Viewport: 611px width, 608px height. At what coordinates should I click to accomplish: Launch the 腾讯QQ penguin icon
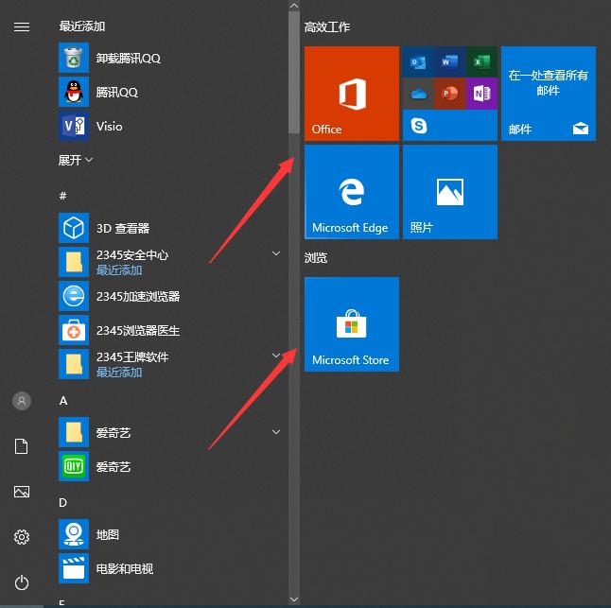pos(74,92)
